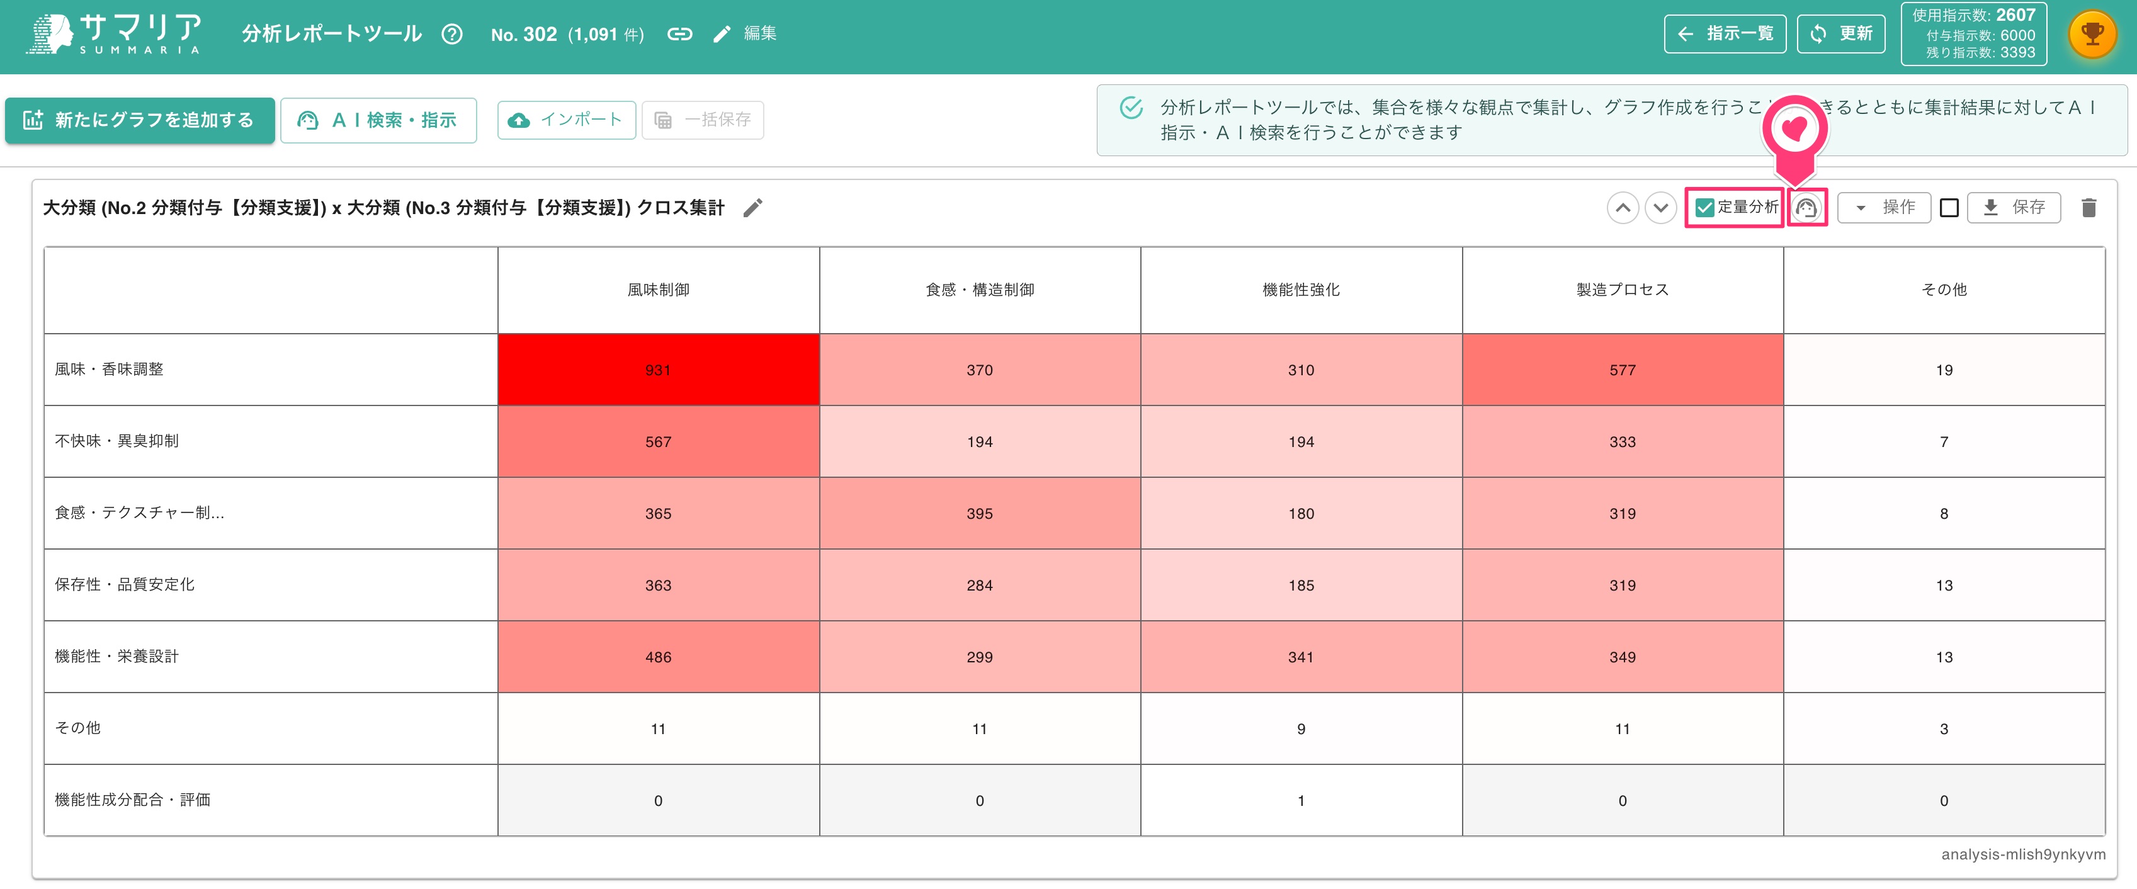Click row label 食感・テクスチャー制...

pyautogui.click(x=139, y=512)
